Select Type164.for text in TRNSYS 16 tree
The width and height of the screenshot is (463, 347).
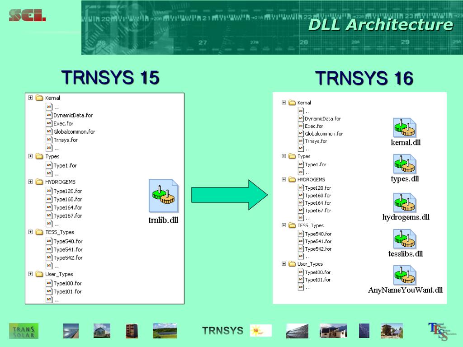(x=318, y=203)
